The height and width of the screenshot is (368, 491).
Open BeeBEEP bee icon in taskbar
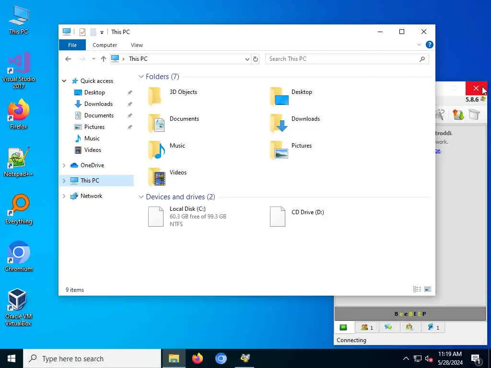point(245,358)
